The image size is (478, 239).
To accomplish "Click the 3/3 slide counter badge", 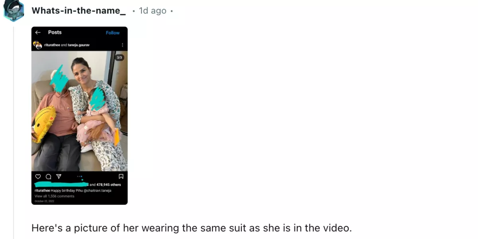I will (x=119, y=58).
